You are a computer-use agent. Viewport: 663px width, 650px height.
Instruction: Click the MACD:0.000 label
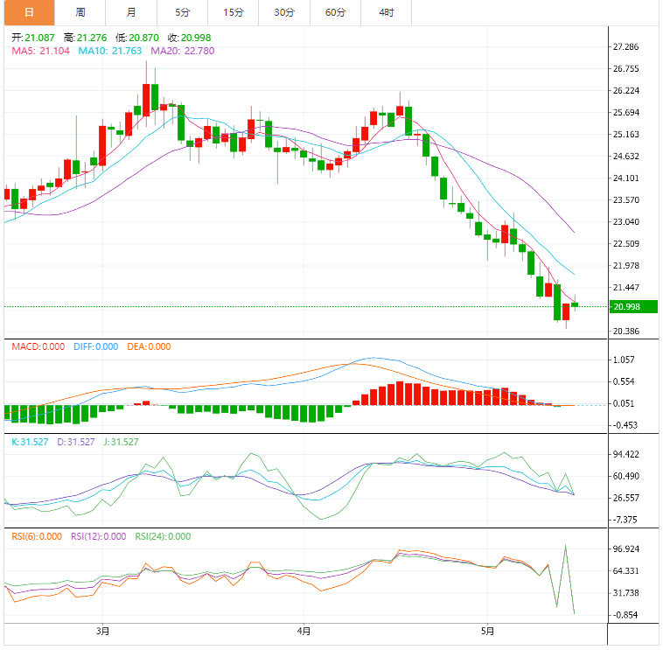pos(38,346)
